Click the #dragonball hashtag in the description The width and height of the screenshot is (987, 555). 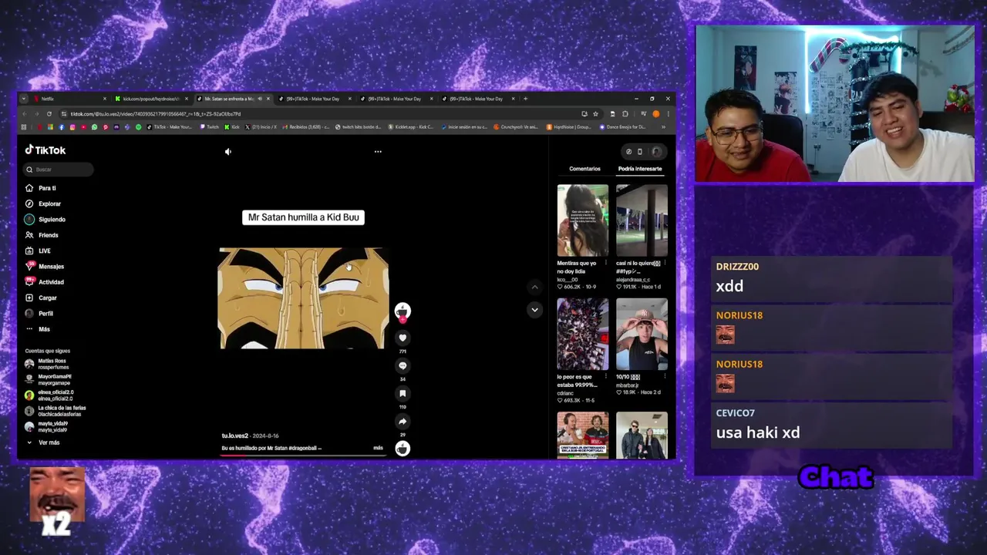pos(302,448)
